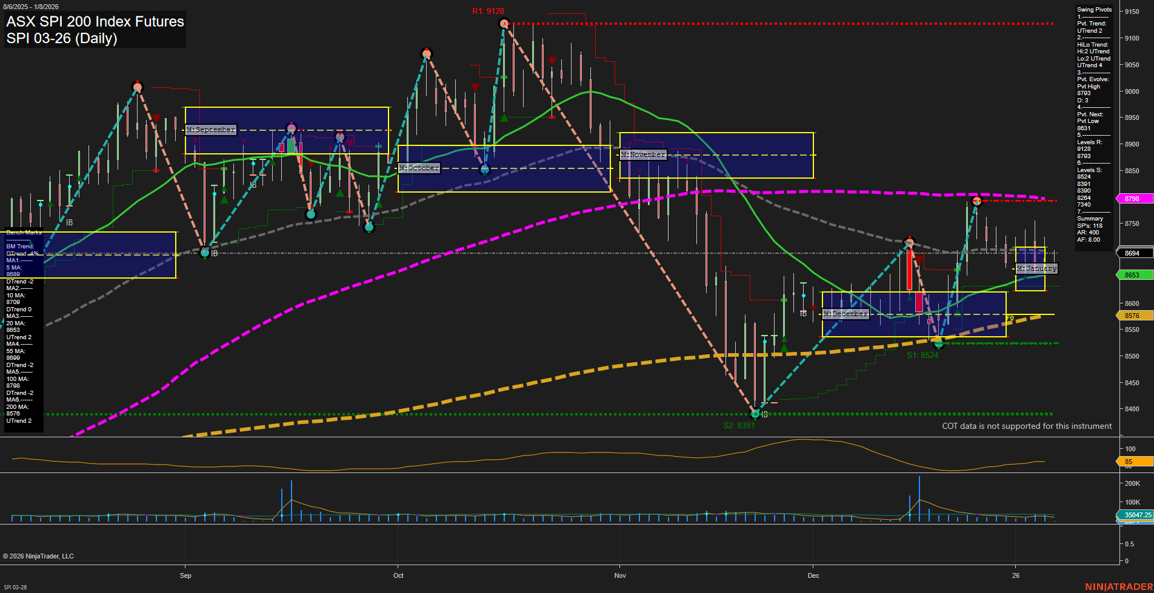Click the blue 35047.25 volume readout marker
The width and height of the screenshot is (1154, 593).
(x=1136, y=515)
